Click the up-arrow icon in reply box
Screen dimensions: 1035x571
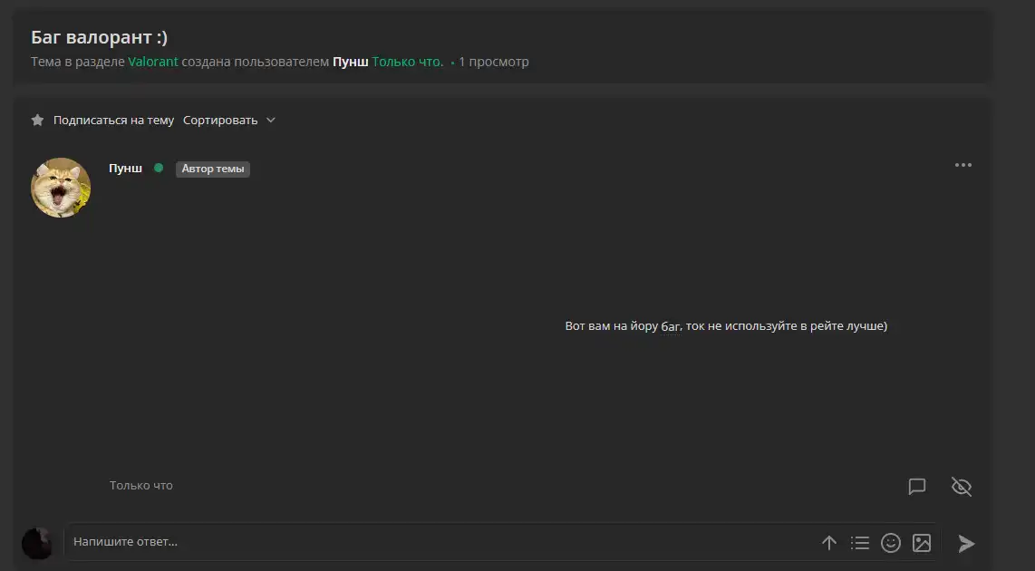(x=829, y=543)
